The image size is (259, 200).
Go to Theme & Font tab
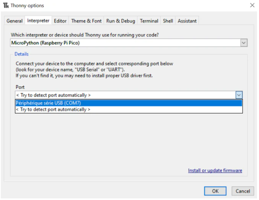coord(86,21)
